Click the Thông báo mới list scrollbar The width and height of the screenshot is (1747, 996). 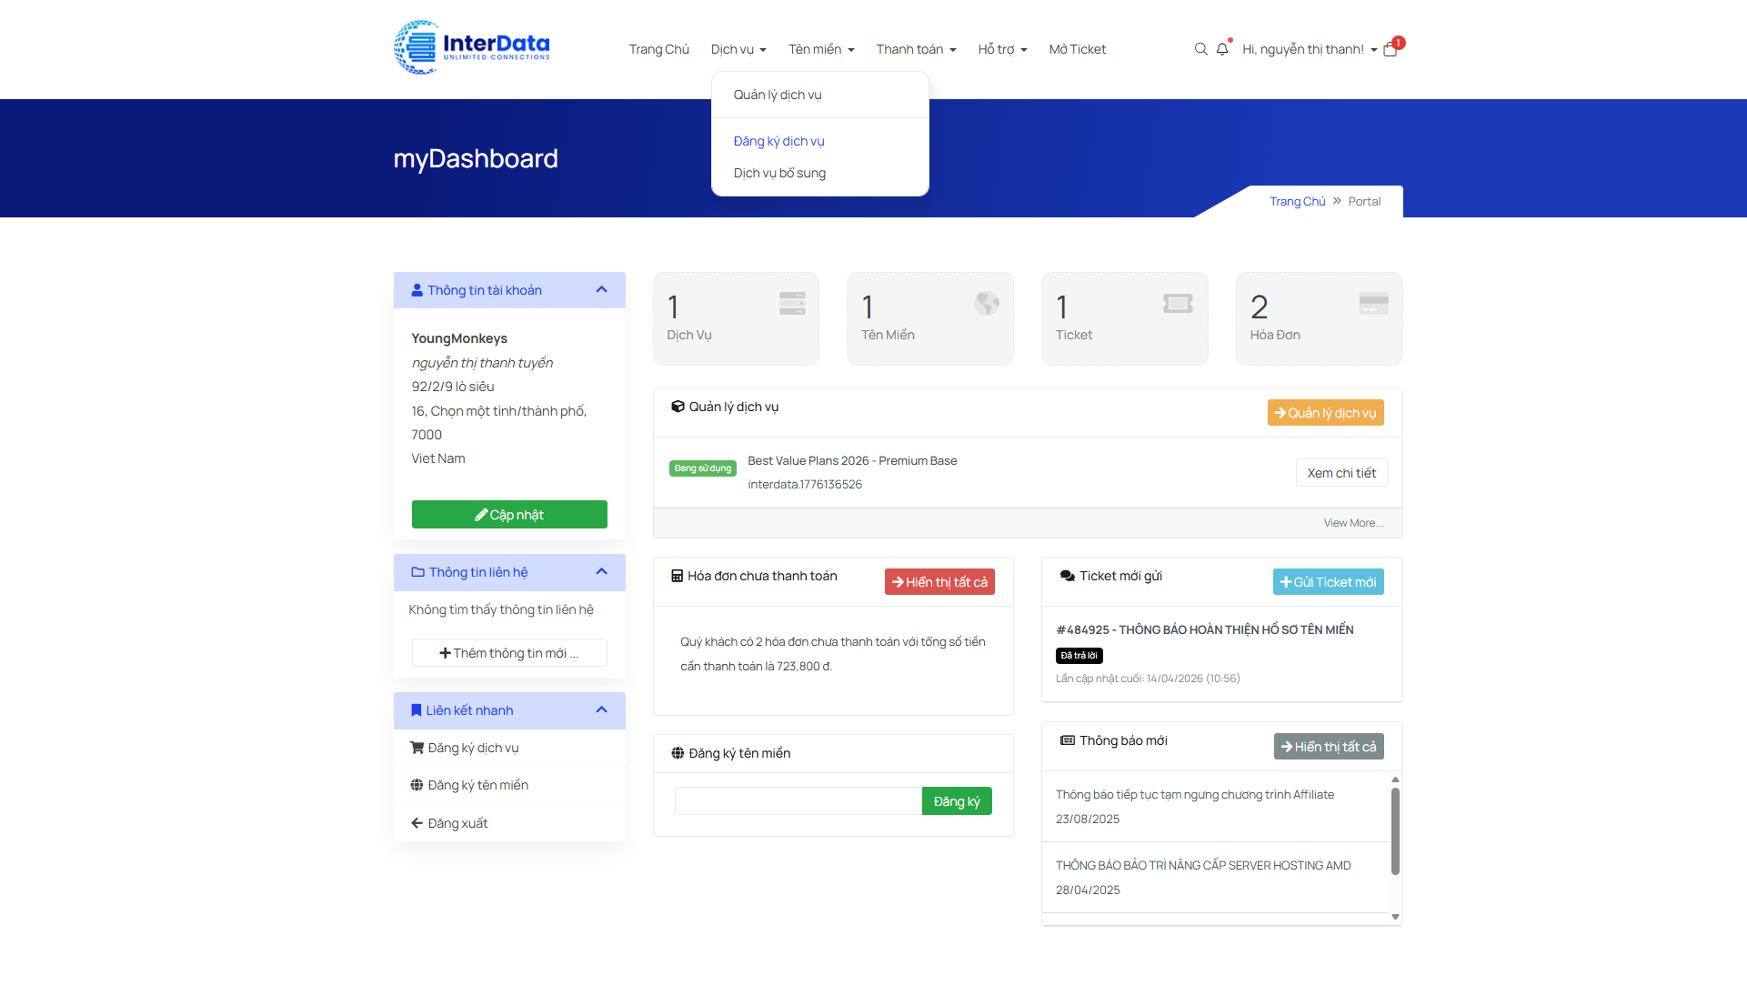(x=1395, y=830)
